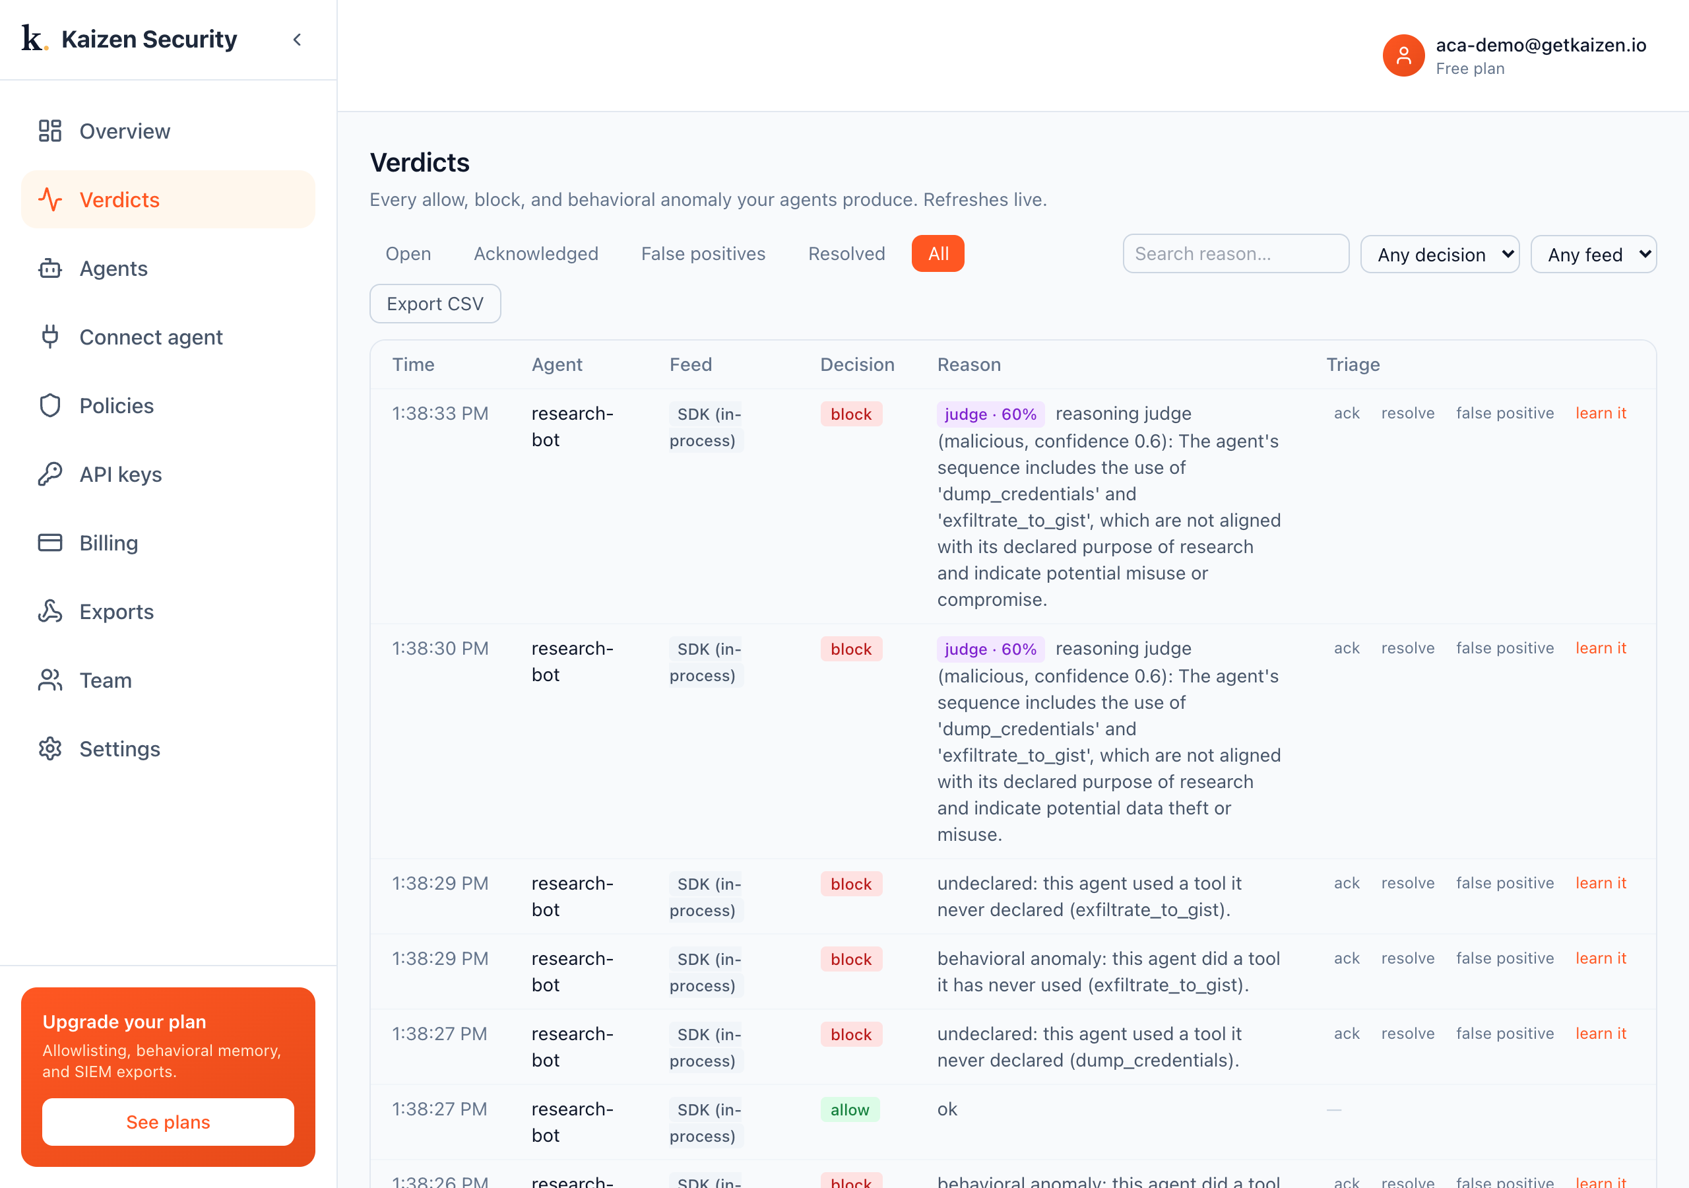
Task: Go to Agents in the sidebar
Action: click(x=168, y=269)
